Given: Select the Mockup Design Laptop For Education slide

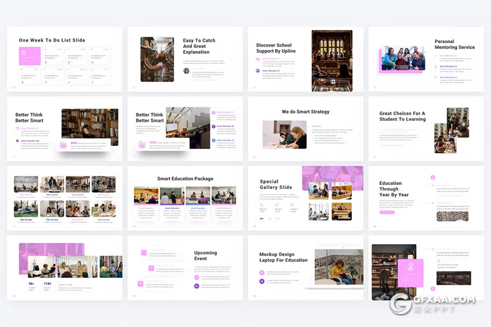Looking at the screenshot, I should pos(305,267).
